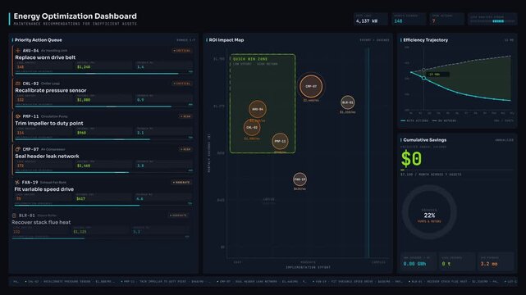
Task: Click the High badge on CMP-07
Action: 185,149
